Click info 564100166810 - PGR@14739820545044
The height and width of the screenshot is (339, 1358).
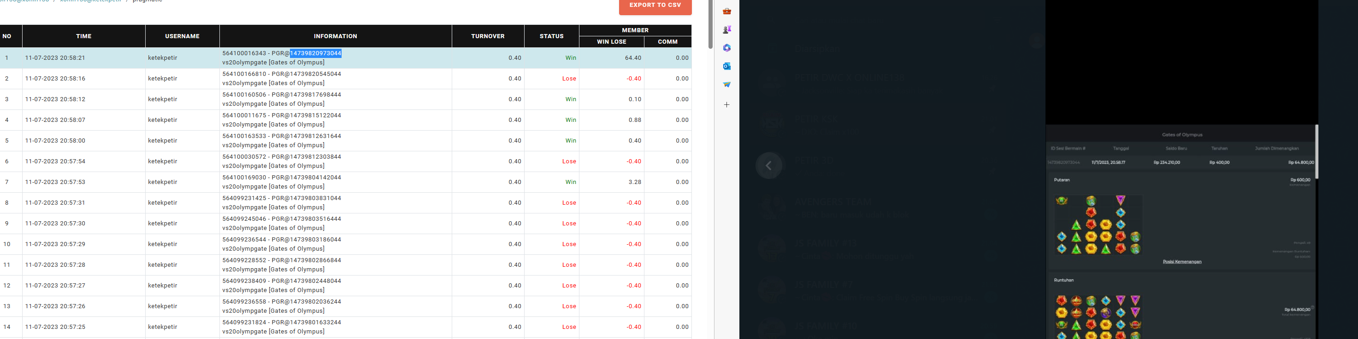pos(282,74)
